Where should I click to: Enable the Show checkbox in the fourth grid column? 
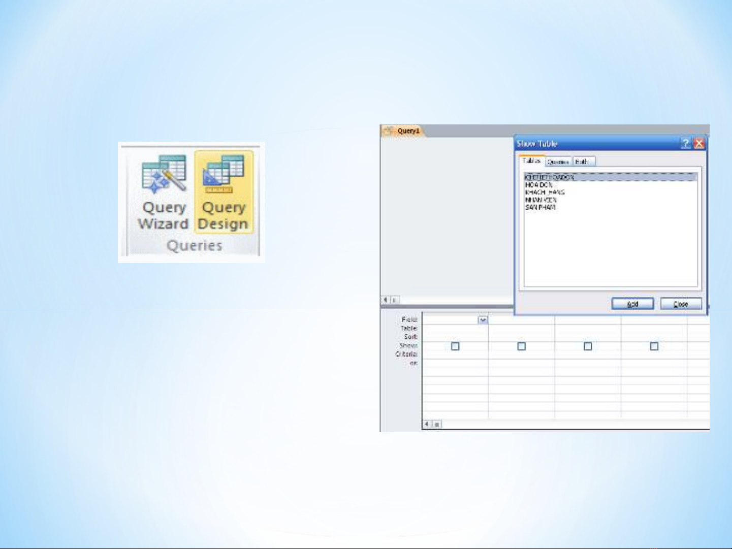pos(654,346)
